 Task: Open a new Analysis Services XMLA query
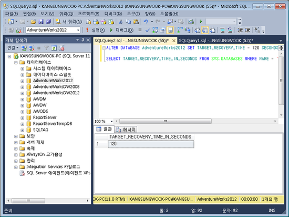pyautogui.click(x=111, y=22)
